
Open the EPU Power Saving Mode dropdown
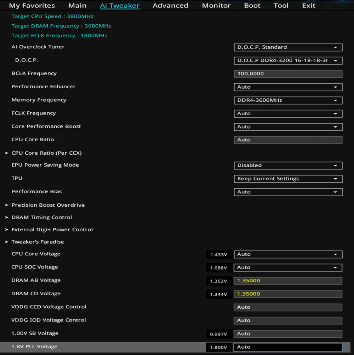pyautogui.click(x=288, y=166)
